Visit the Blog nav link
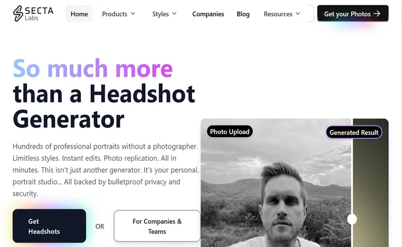The height and width of the screenshot is (247, 402). pos(243,14)
